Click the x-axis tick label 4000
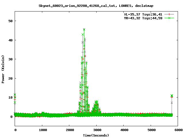The height and width of the screenshot is (138, 184). (x=124, y=130)
